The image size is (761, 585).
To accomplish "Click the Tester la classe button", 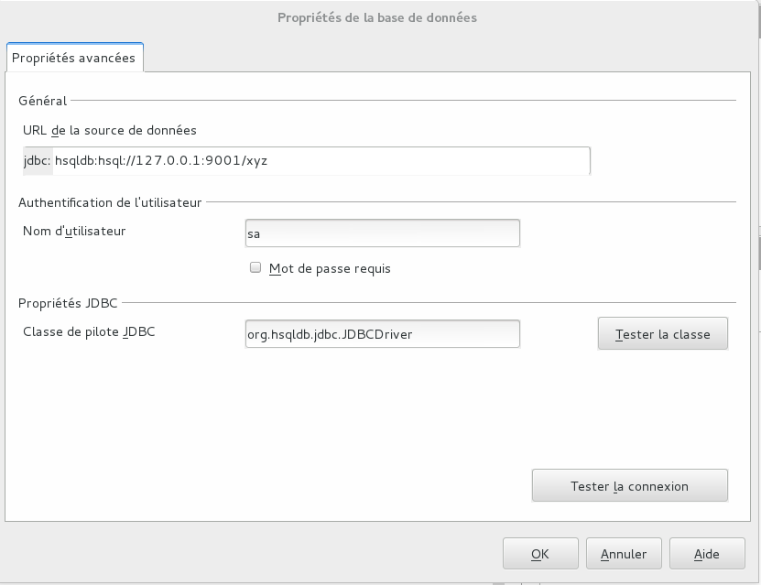I will click(662, 334).
